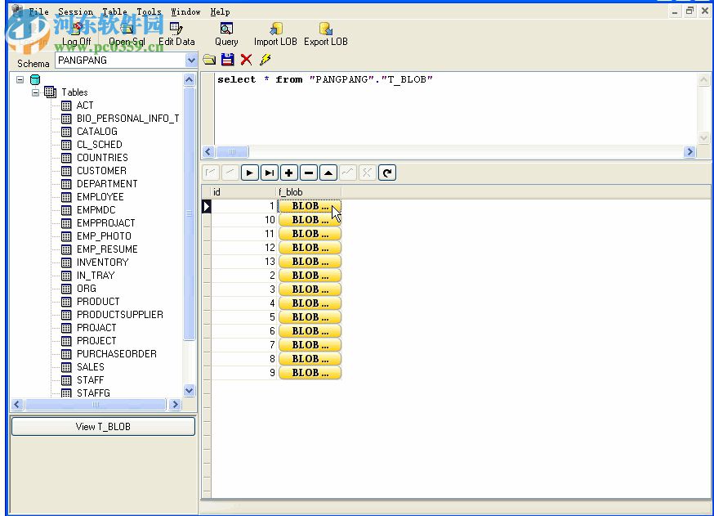
Task: Open the Session menu
Action: click(x=75, y=11)
